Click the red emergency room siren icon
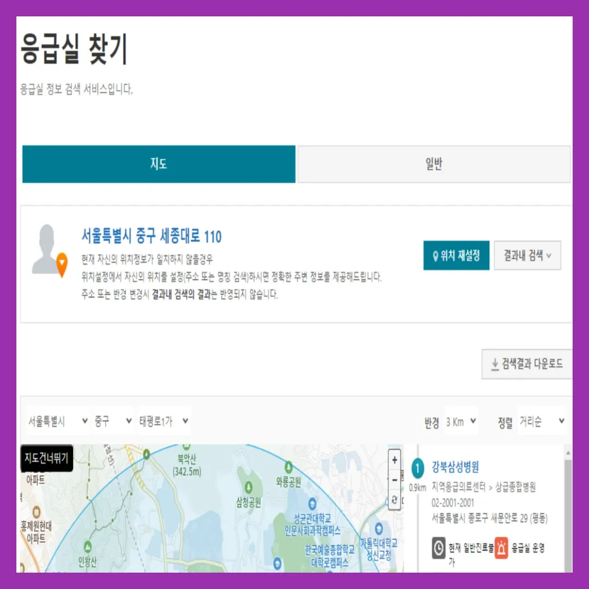589x589 pixels. point(501,548)
